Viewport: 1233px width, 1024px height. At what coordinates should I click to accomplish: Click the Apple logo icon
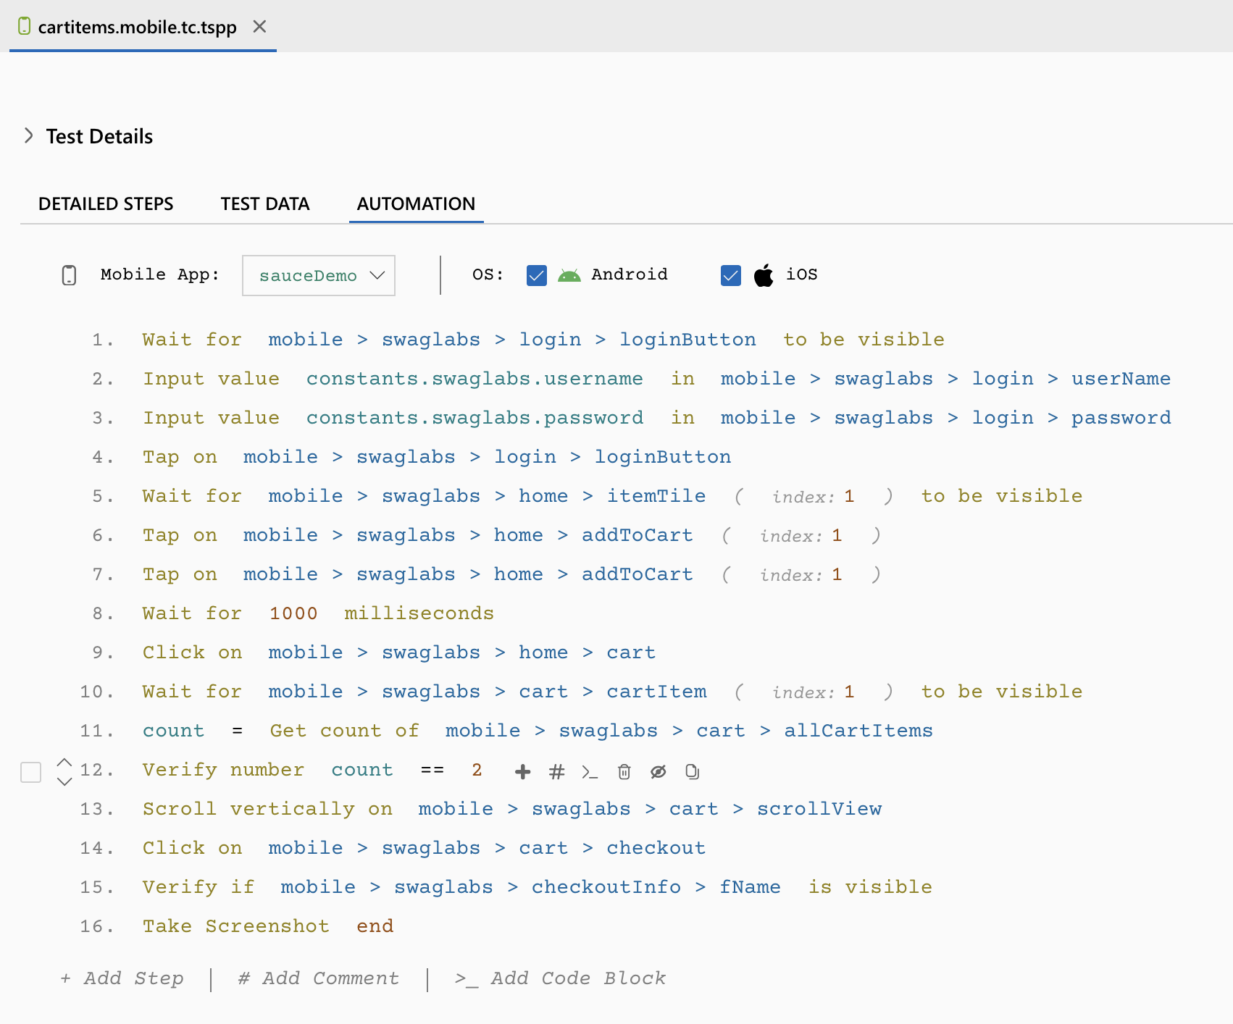pyautogui.click(x=764, y=275)
